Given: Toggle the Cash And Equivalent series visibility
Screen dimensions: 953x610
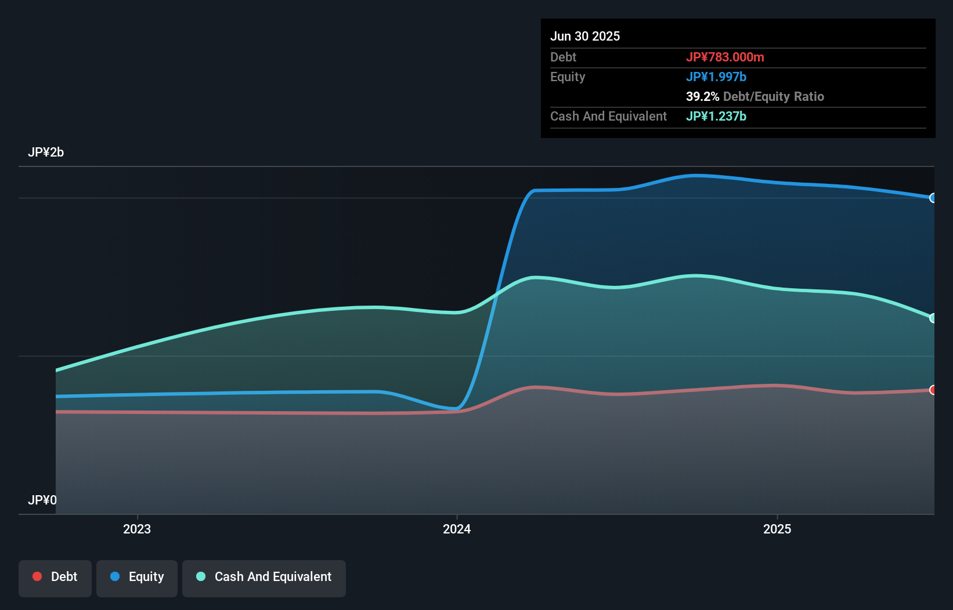Looking at the screenshot, I should (263, 578).
